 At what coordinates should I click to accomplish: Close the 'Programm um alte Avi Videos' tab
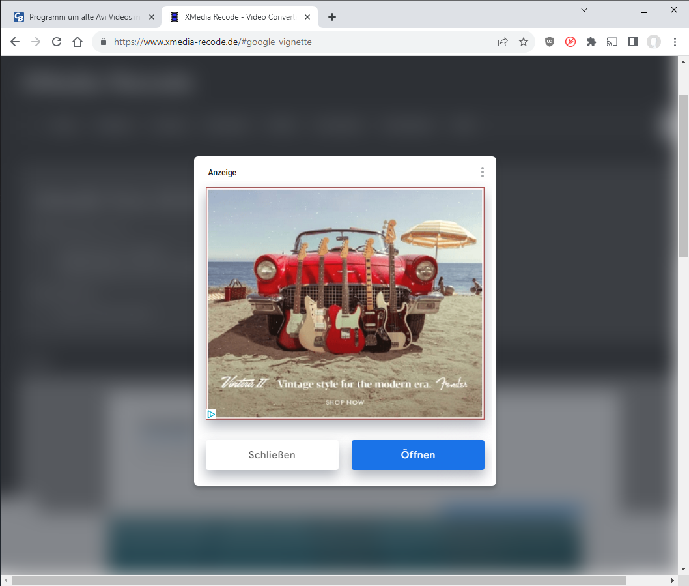click(x=152, y=17)
